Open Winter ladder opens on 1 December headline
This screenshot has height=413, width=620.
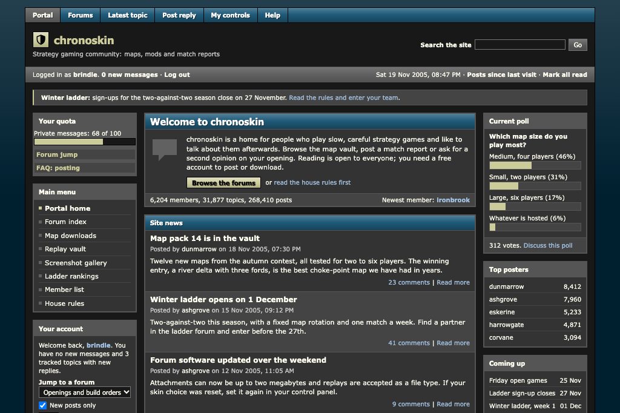(223, 300)
